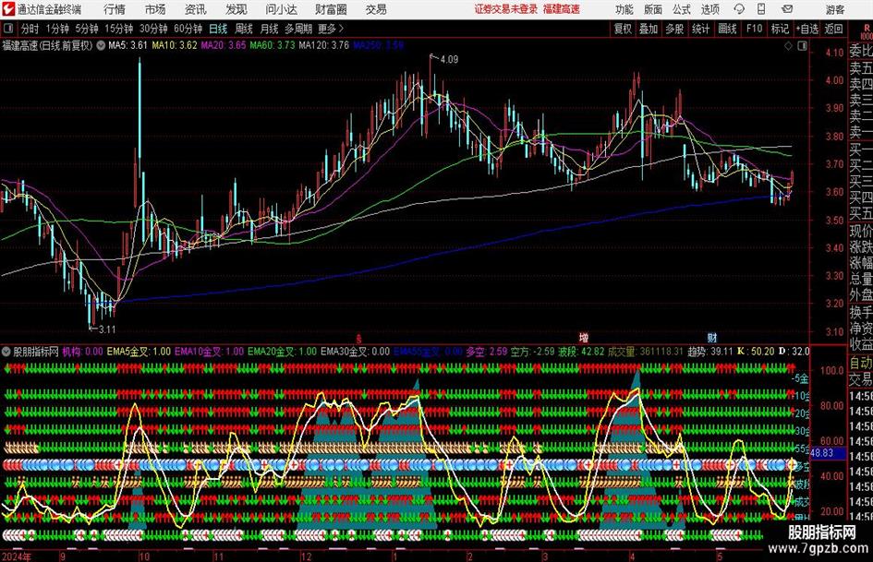873x562 pixels.
Task: Click the 证券交易未登录 login link
Action: point(506,9)
